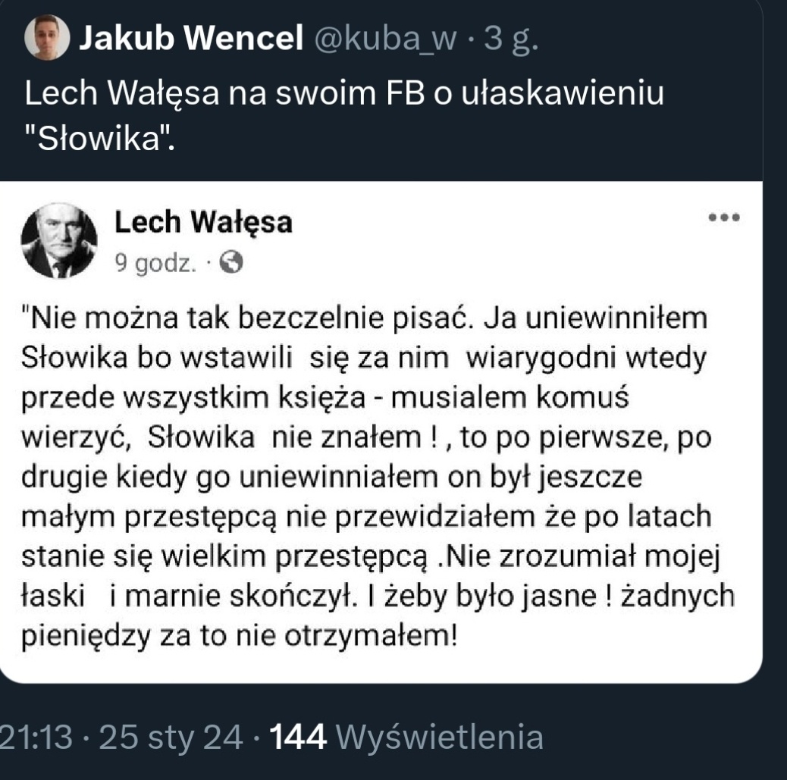Click the "Wyświetlenia" label

pyautogui.click(x=438, y=737)
